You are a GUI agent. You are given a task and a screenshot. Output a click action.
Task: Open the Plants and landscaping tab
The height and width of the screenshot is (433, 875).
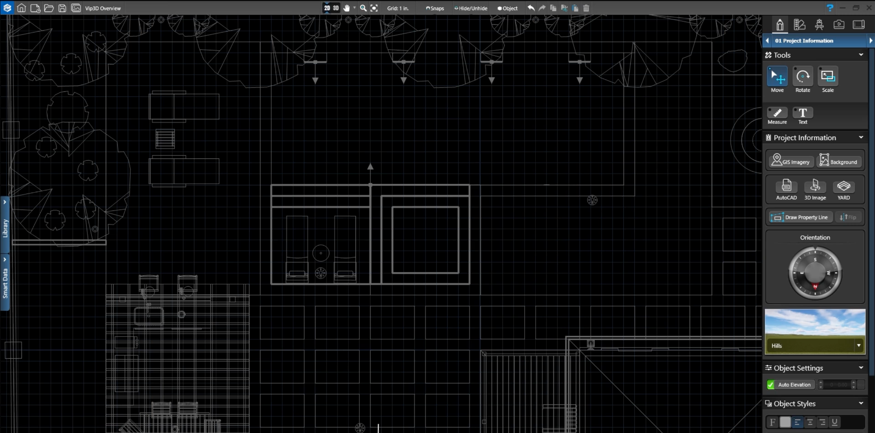pos(819,24)
